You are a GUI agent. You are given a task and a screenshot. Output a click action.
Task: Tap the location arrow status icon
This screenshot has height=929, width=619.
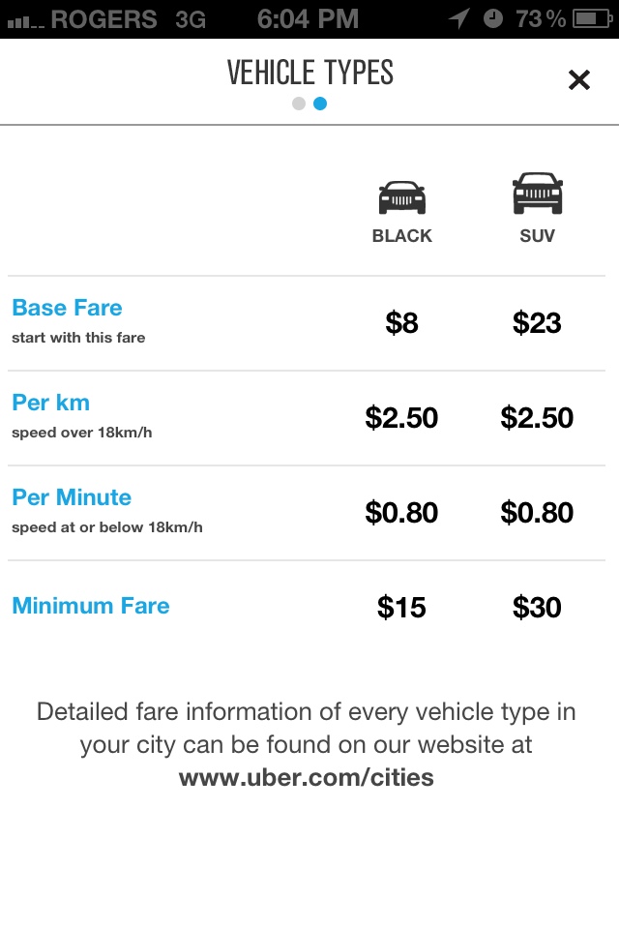[x=458, y=18]
